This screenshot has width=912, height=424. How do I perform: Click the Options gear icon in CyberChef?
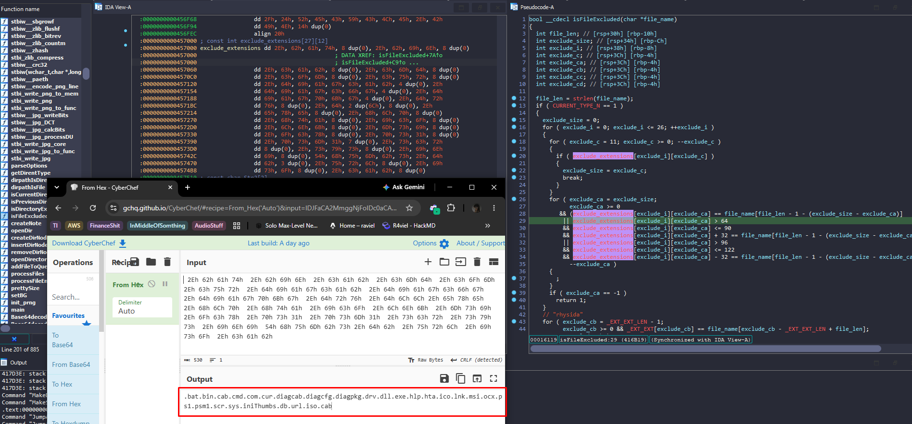click(x=444, y=244)
